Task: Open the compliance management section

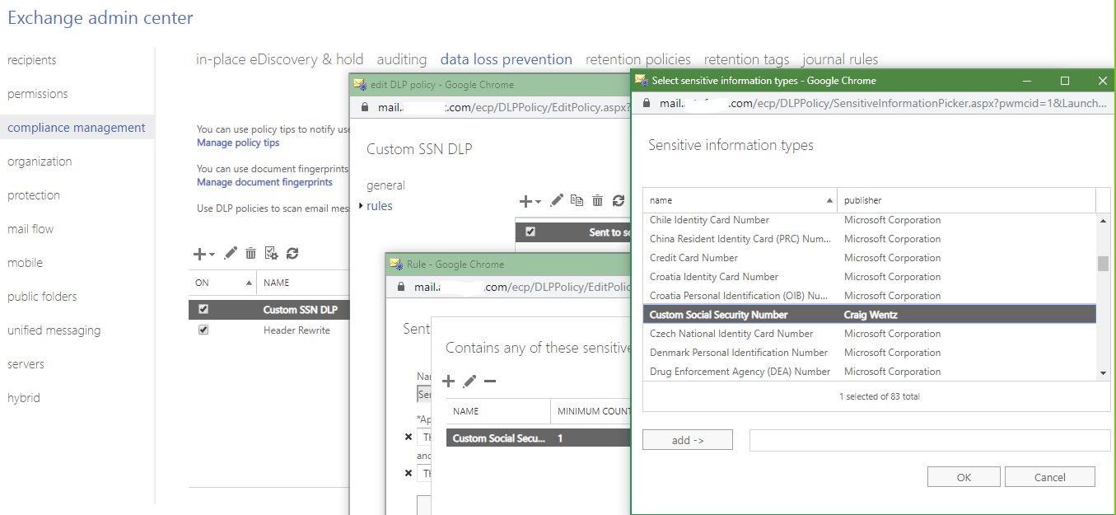Action: click(76, 127)
